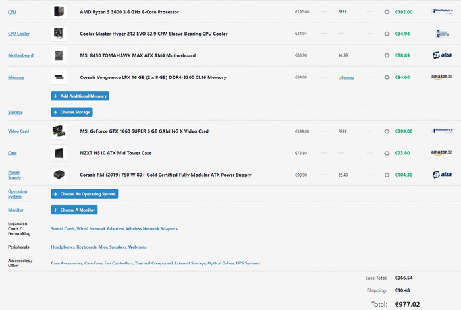Open Corsair RM 750 W power supply name
Image resolution: width=461 pixels, height=310 pixels.
click(165, 175)
